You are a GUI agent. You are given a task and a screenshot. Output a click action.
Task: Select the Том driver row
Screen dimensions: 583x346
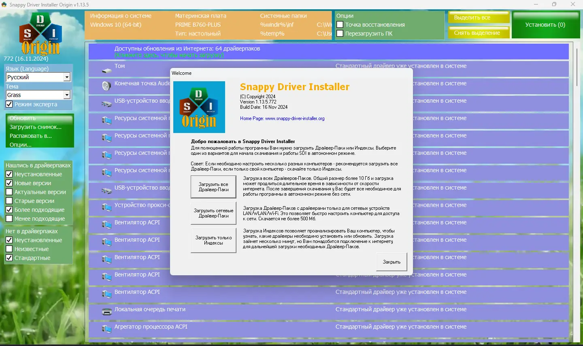329,69
